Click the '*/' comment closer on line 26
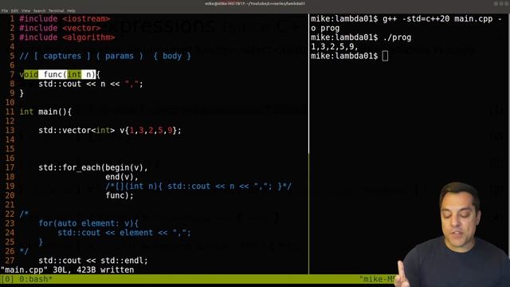The image size is (510, 287). point(24,251)
